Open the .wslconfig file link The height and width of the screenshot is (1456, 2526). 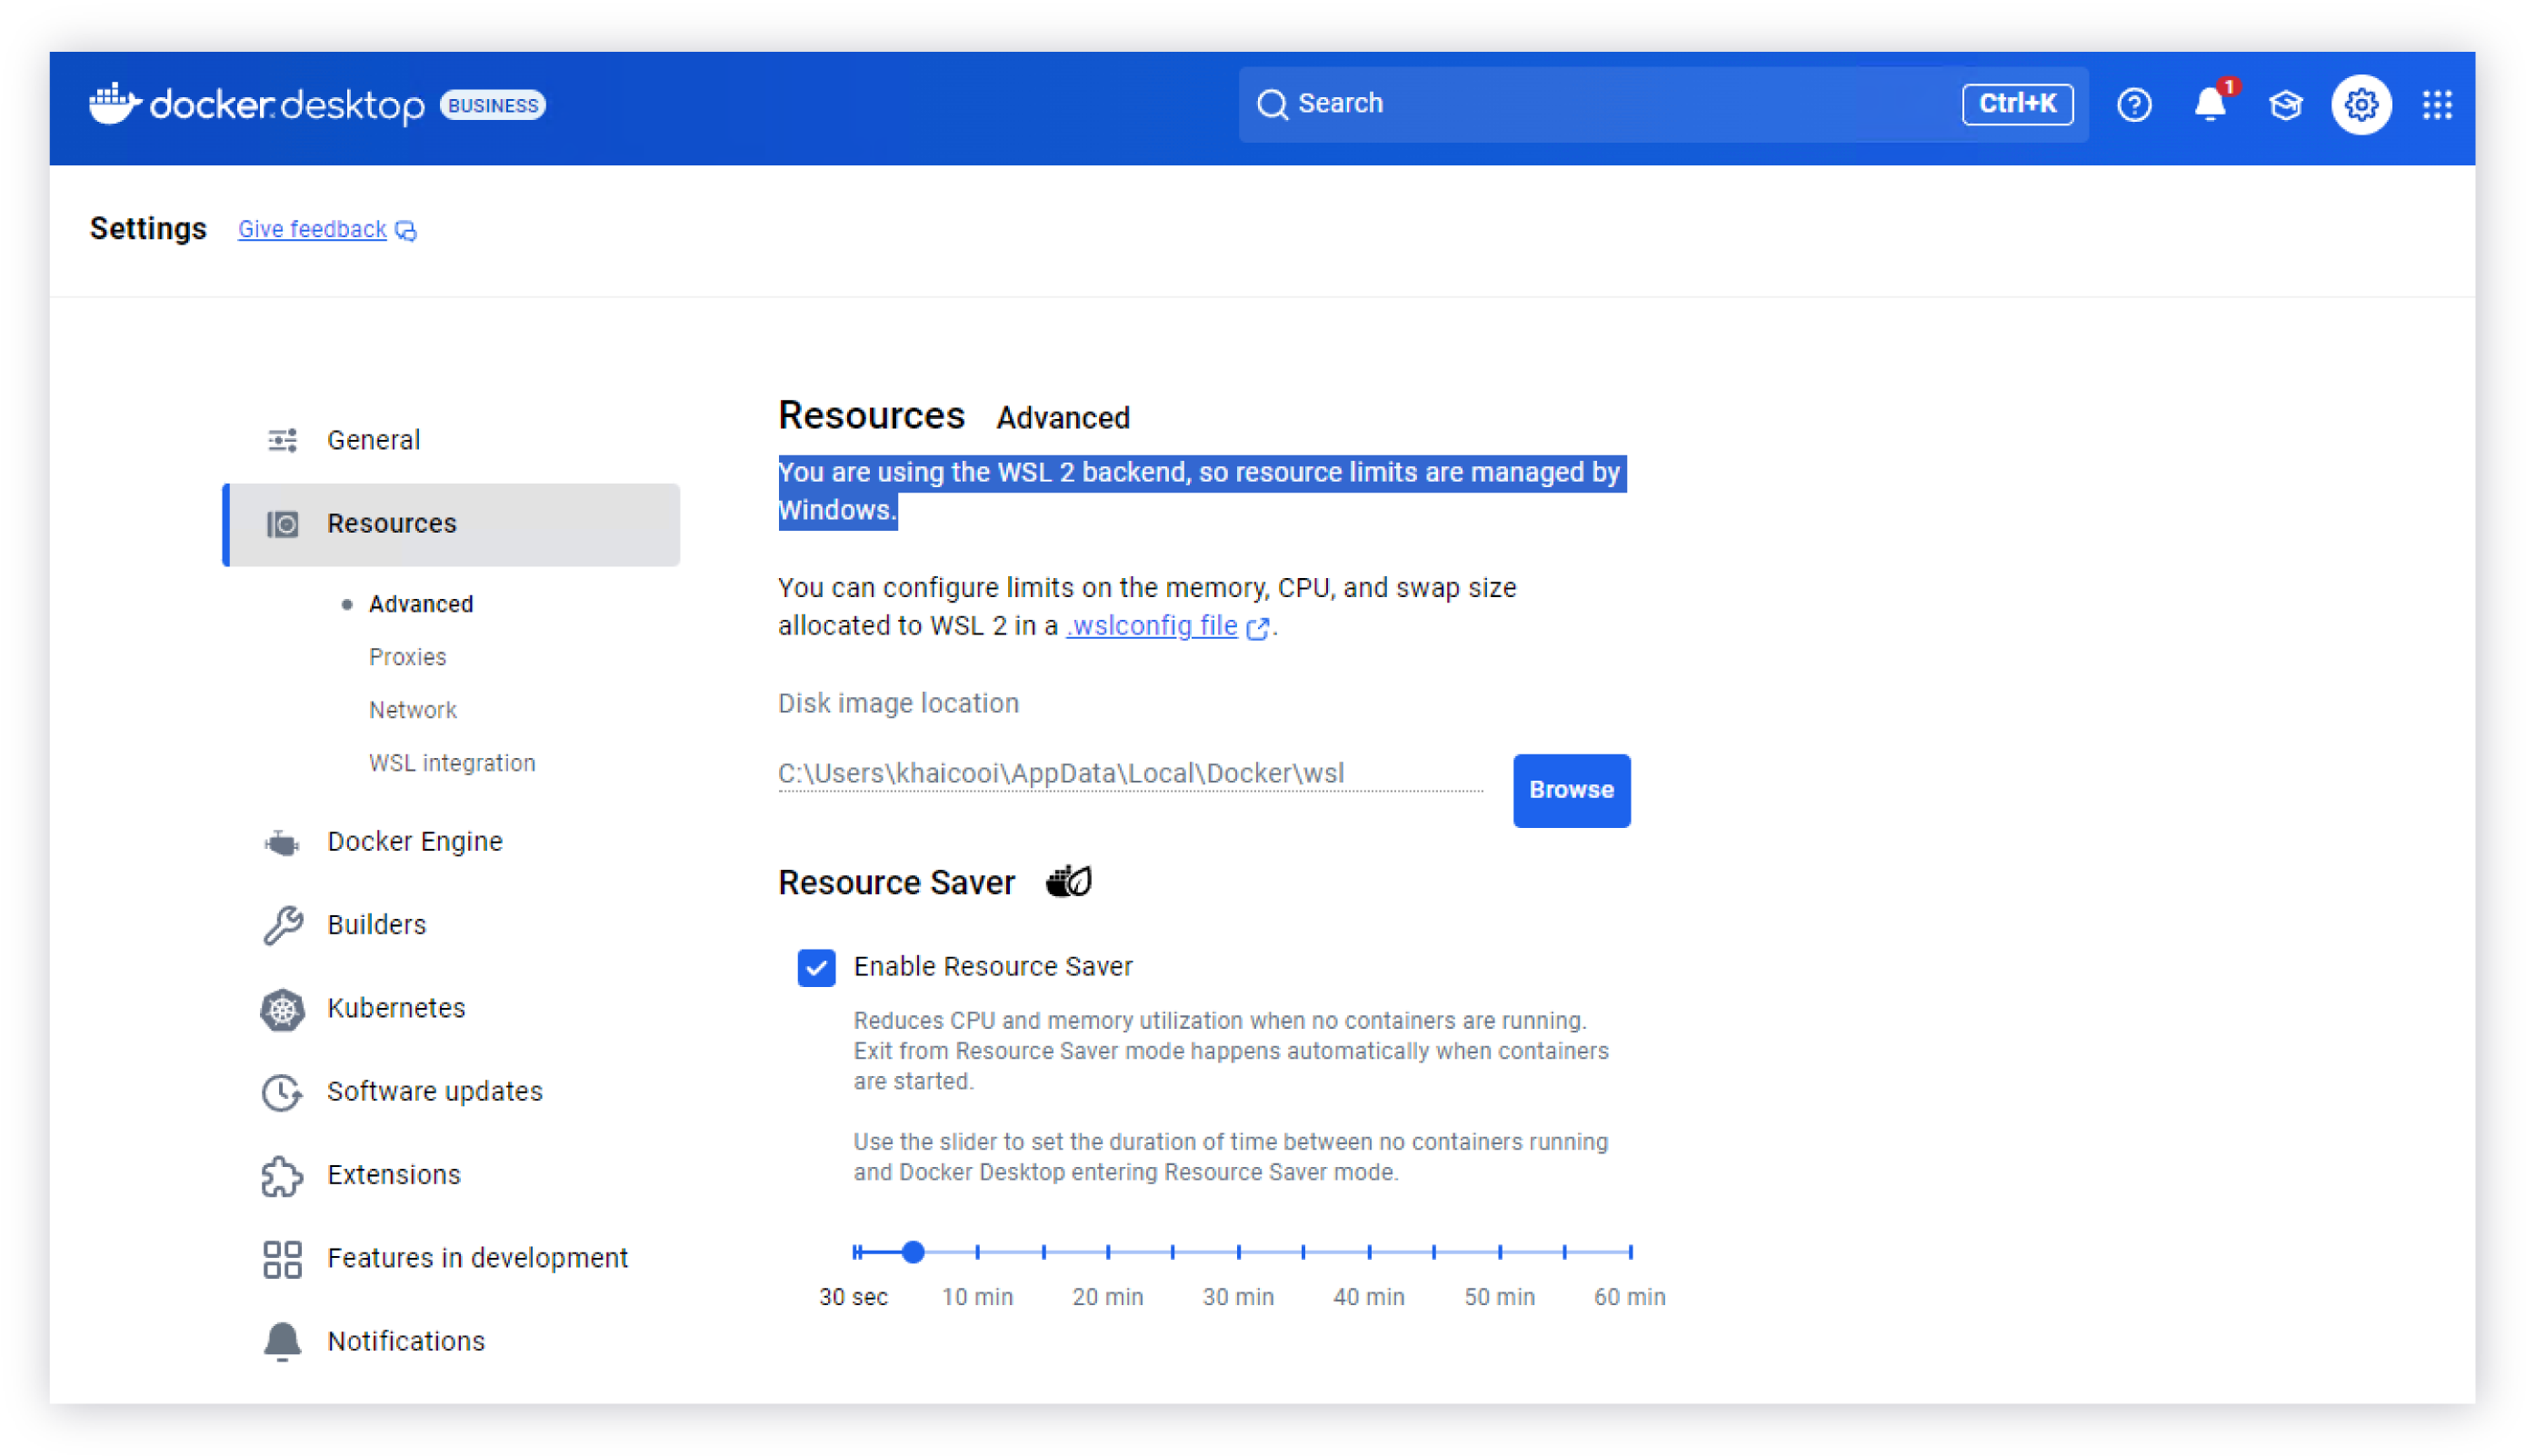click(1151, 626)
